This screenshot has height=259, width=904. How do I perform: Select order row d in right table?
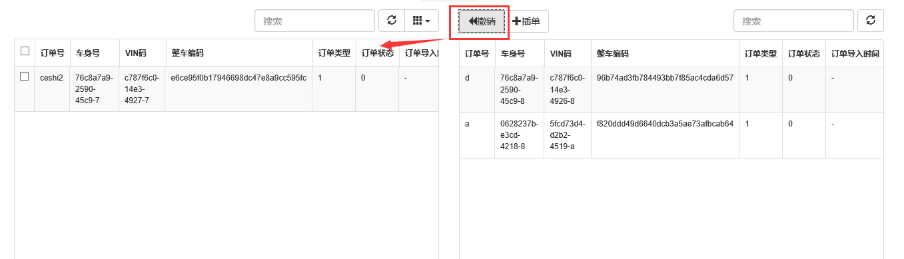pyautogui.click(x=672, y=89)
